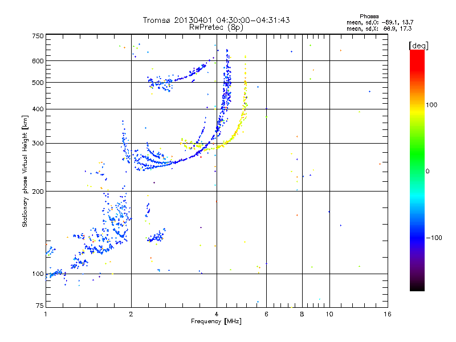Click the x-axis tick label '16'

(388, 314)
